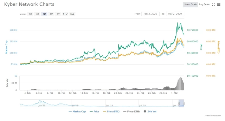
Task: Click the Price (BTC) vertical axis title
Action: 219,47
